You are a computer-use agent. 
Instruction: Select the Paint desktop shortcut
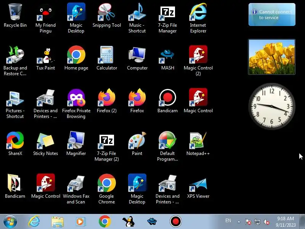(x=137, y=144)
